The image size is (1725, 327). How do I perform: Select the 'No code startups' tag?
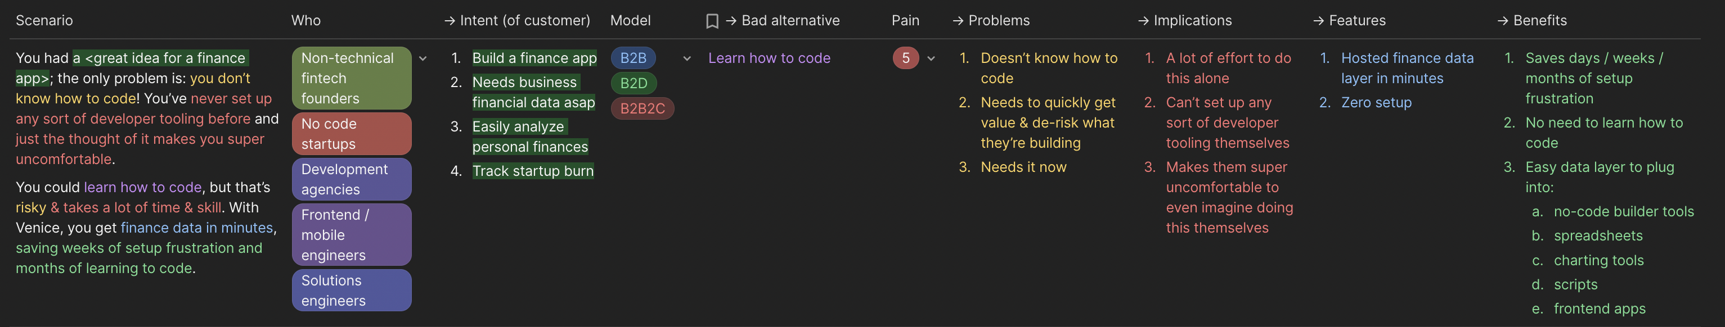351,134
